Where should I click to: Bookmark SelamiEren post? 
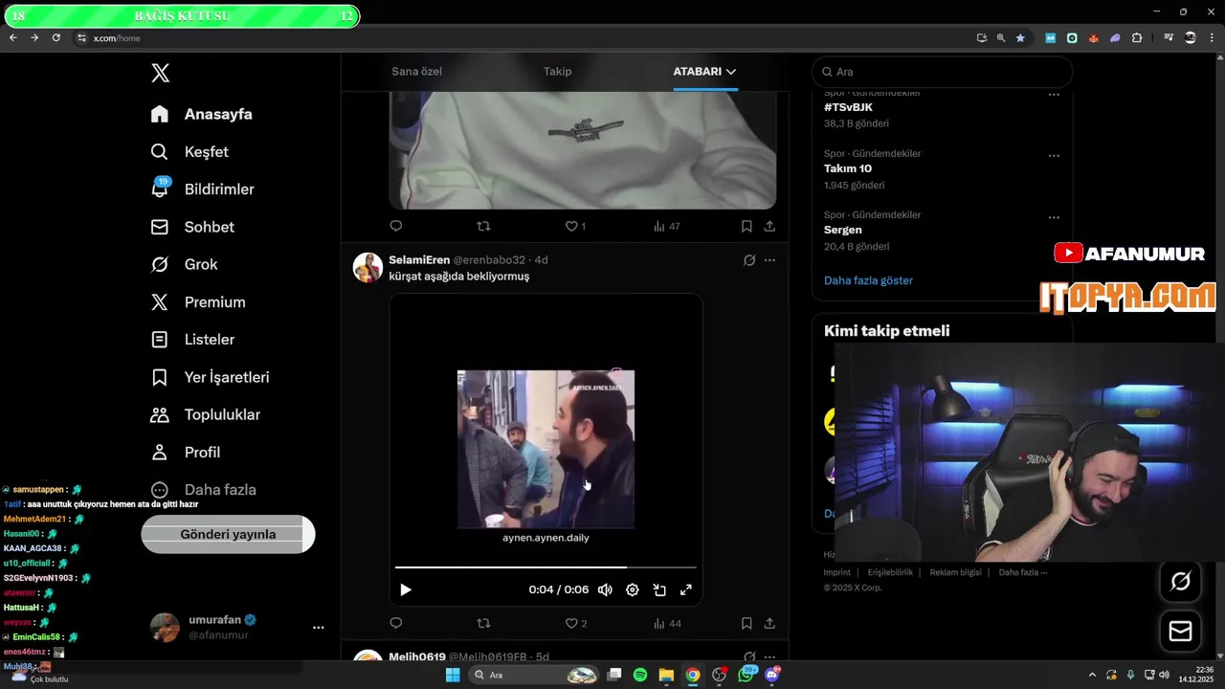pos(746,623)
